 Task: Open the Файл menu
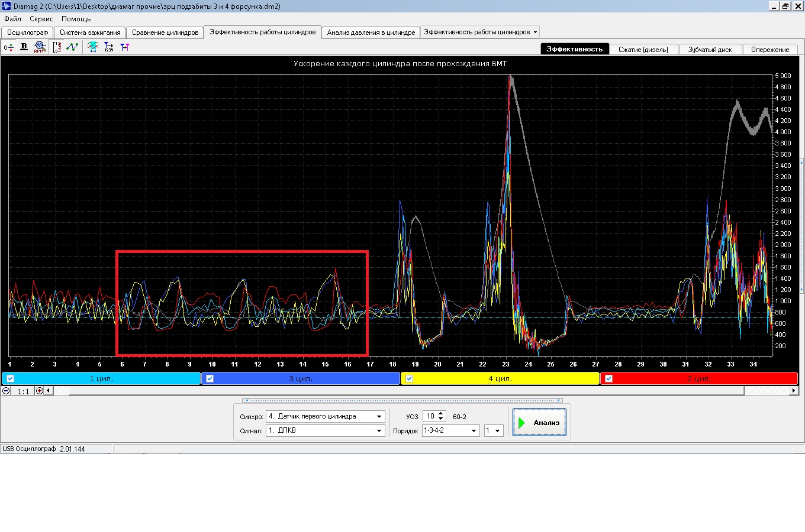click(12, 19)
